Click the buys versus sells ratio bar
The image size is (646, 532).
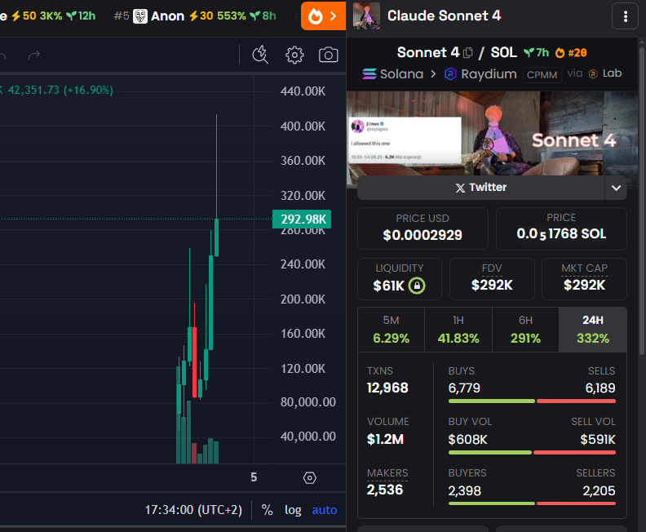pos(532,401)
